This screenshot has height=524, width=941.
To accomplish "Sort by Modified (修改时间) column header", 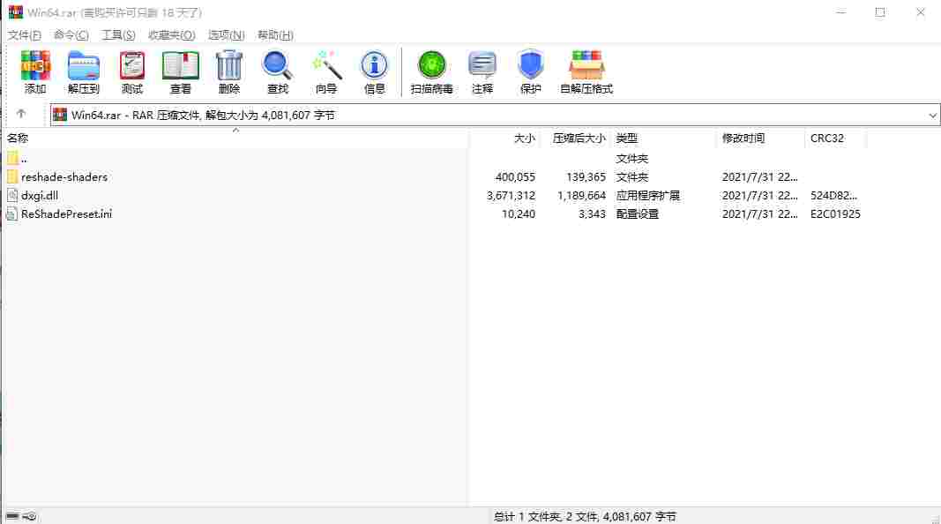I will pyautogui.click(x=743, y=138).
